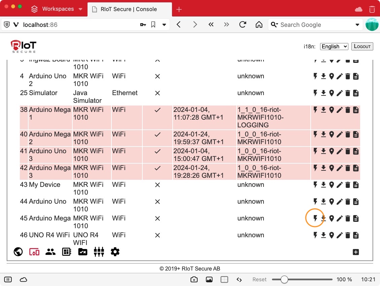The width and height of the screenshot is (380, 286).
Task: Open search engine dropdown arrow
Action: [x=357, y=25]
